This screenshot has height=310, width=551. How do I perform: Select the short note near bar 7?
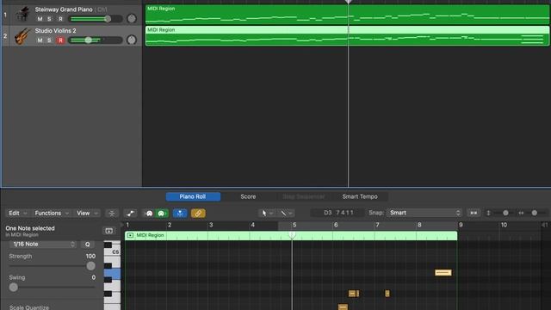tap(387, 293)
